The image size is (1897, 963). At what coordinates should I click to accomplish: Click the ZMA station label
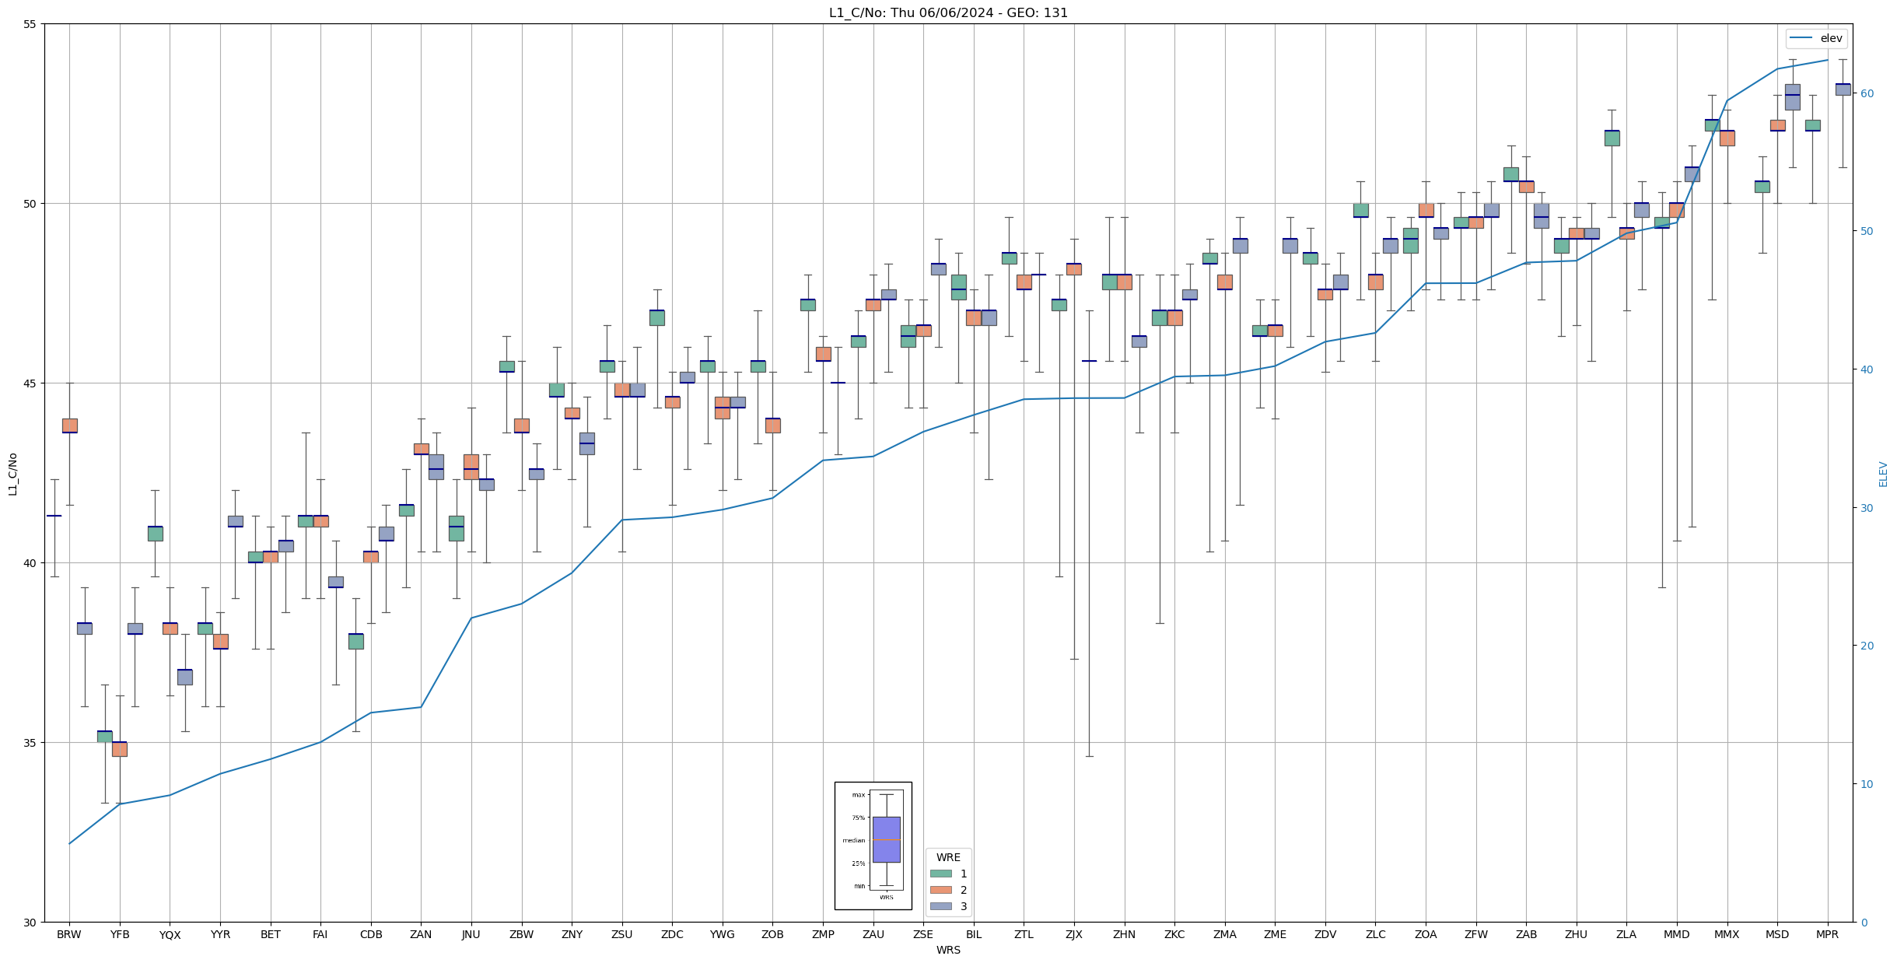pos(1225,934)
